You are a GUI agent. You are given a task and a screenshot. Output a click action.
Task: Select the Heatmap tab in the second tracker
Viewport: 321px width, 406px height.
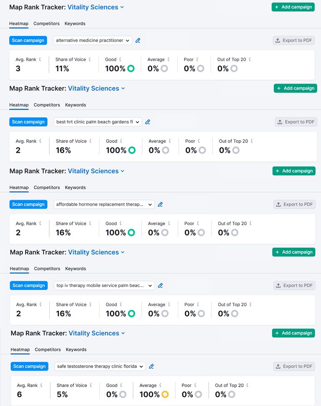pyautogui.click(x=19, y=105)
